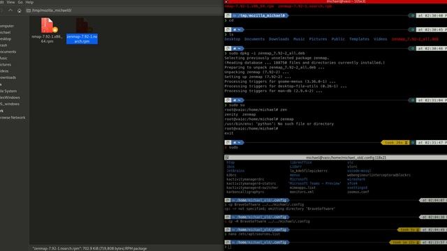
Task: Click 'libreoffice' in the lower terminal listing
Action: click(301, 162)
